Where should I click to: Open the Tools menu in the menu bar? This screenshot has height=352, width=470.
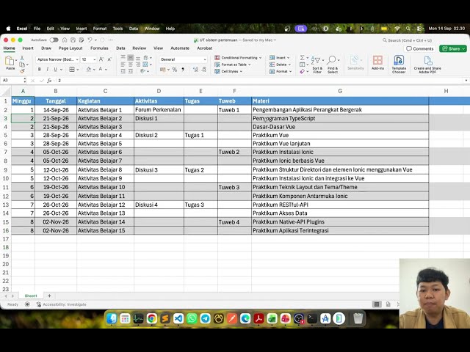tap(117, 29)
